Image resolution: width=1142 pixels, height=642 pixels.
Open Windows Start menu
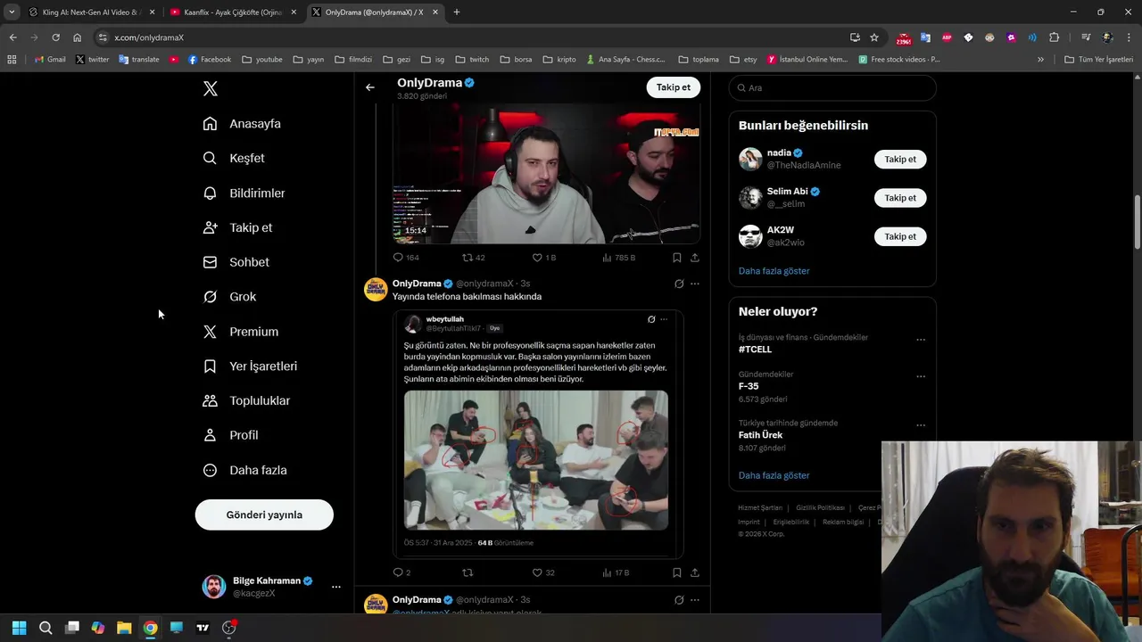coord(19,628)
